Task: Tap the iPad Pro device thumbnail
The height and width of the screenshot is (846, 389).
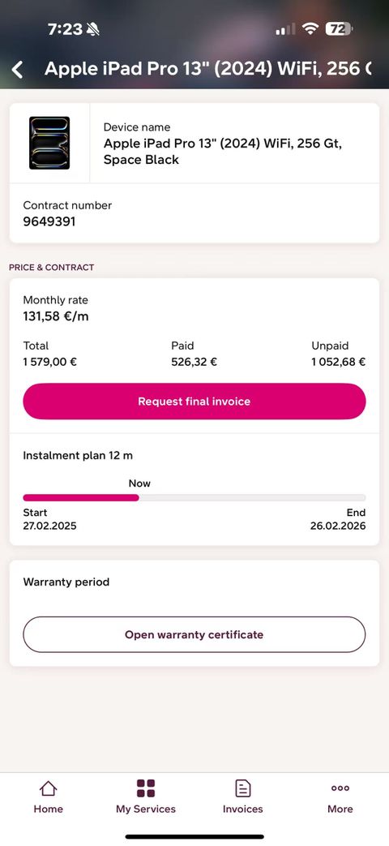Action: pos(49,143)
